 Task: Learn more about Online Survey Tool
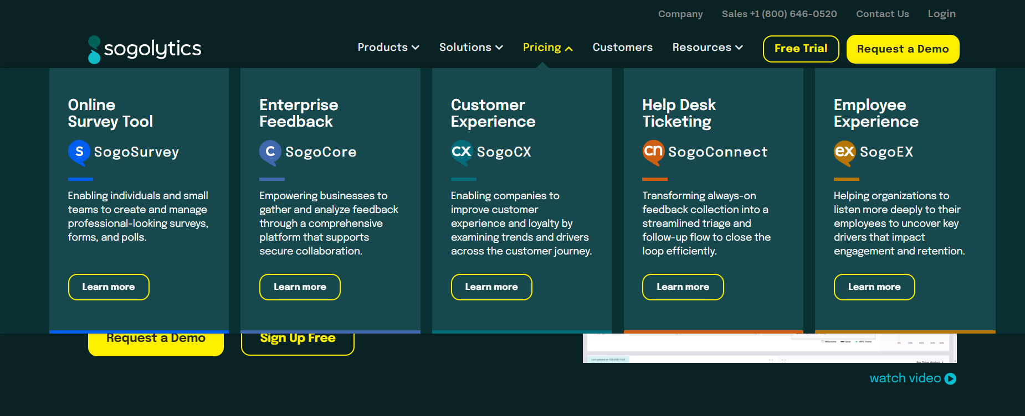(109, 287)
